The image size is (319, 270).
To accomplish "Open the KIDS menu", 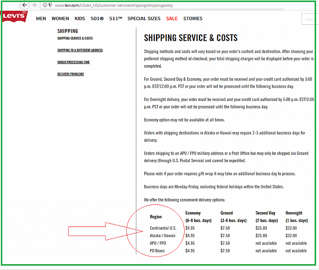I will (x=80, y=19).
